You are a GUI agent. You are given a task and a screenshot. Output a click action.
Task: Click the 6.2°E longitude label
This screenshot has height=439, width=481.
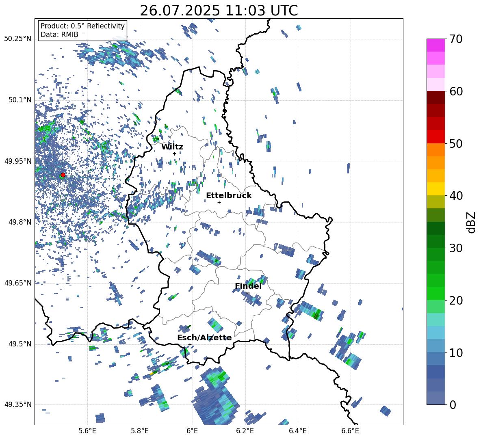pyautogui.click(x=245, y=431)
